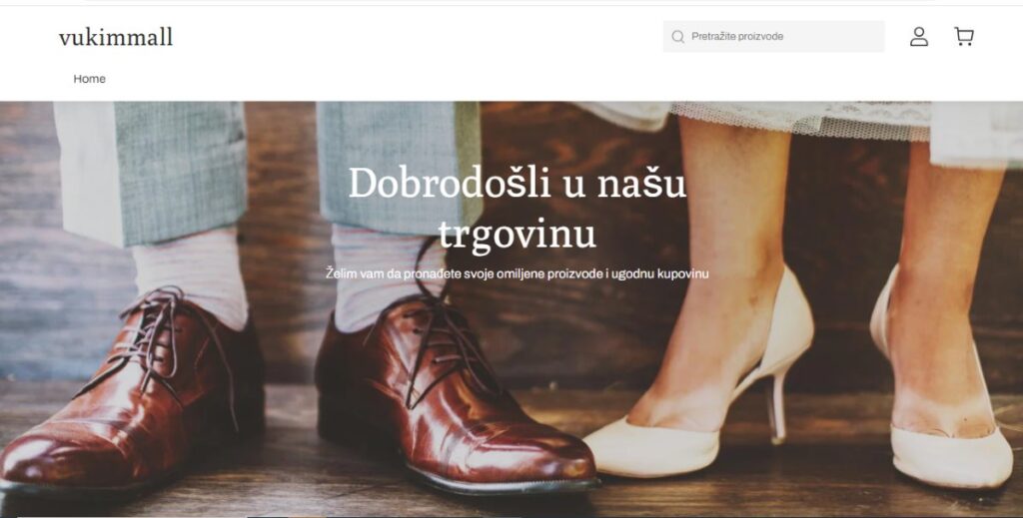Screen dimensions: 1023x518
Task: Click the heading Dobrodošli u našu trgovinu
Action: click(x=516, y=209)
